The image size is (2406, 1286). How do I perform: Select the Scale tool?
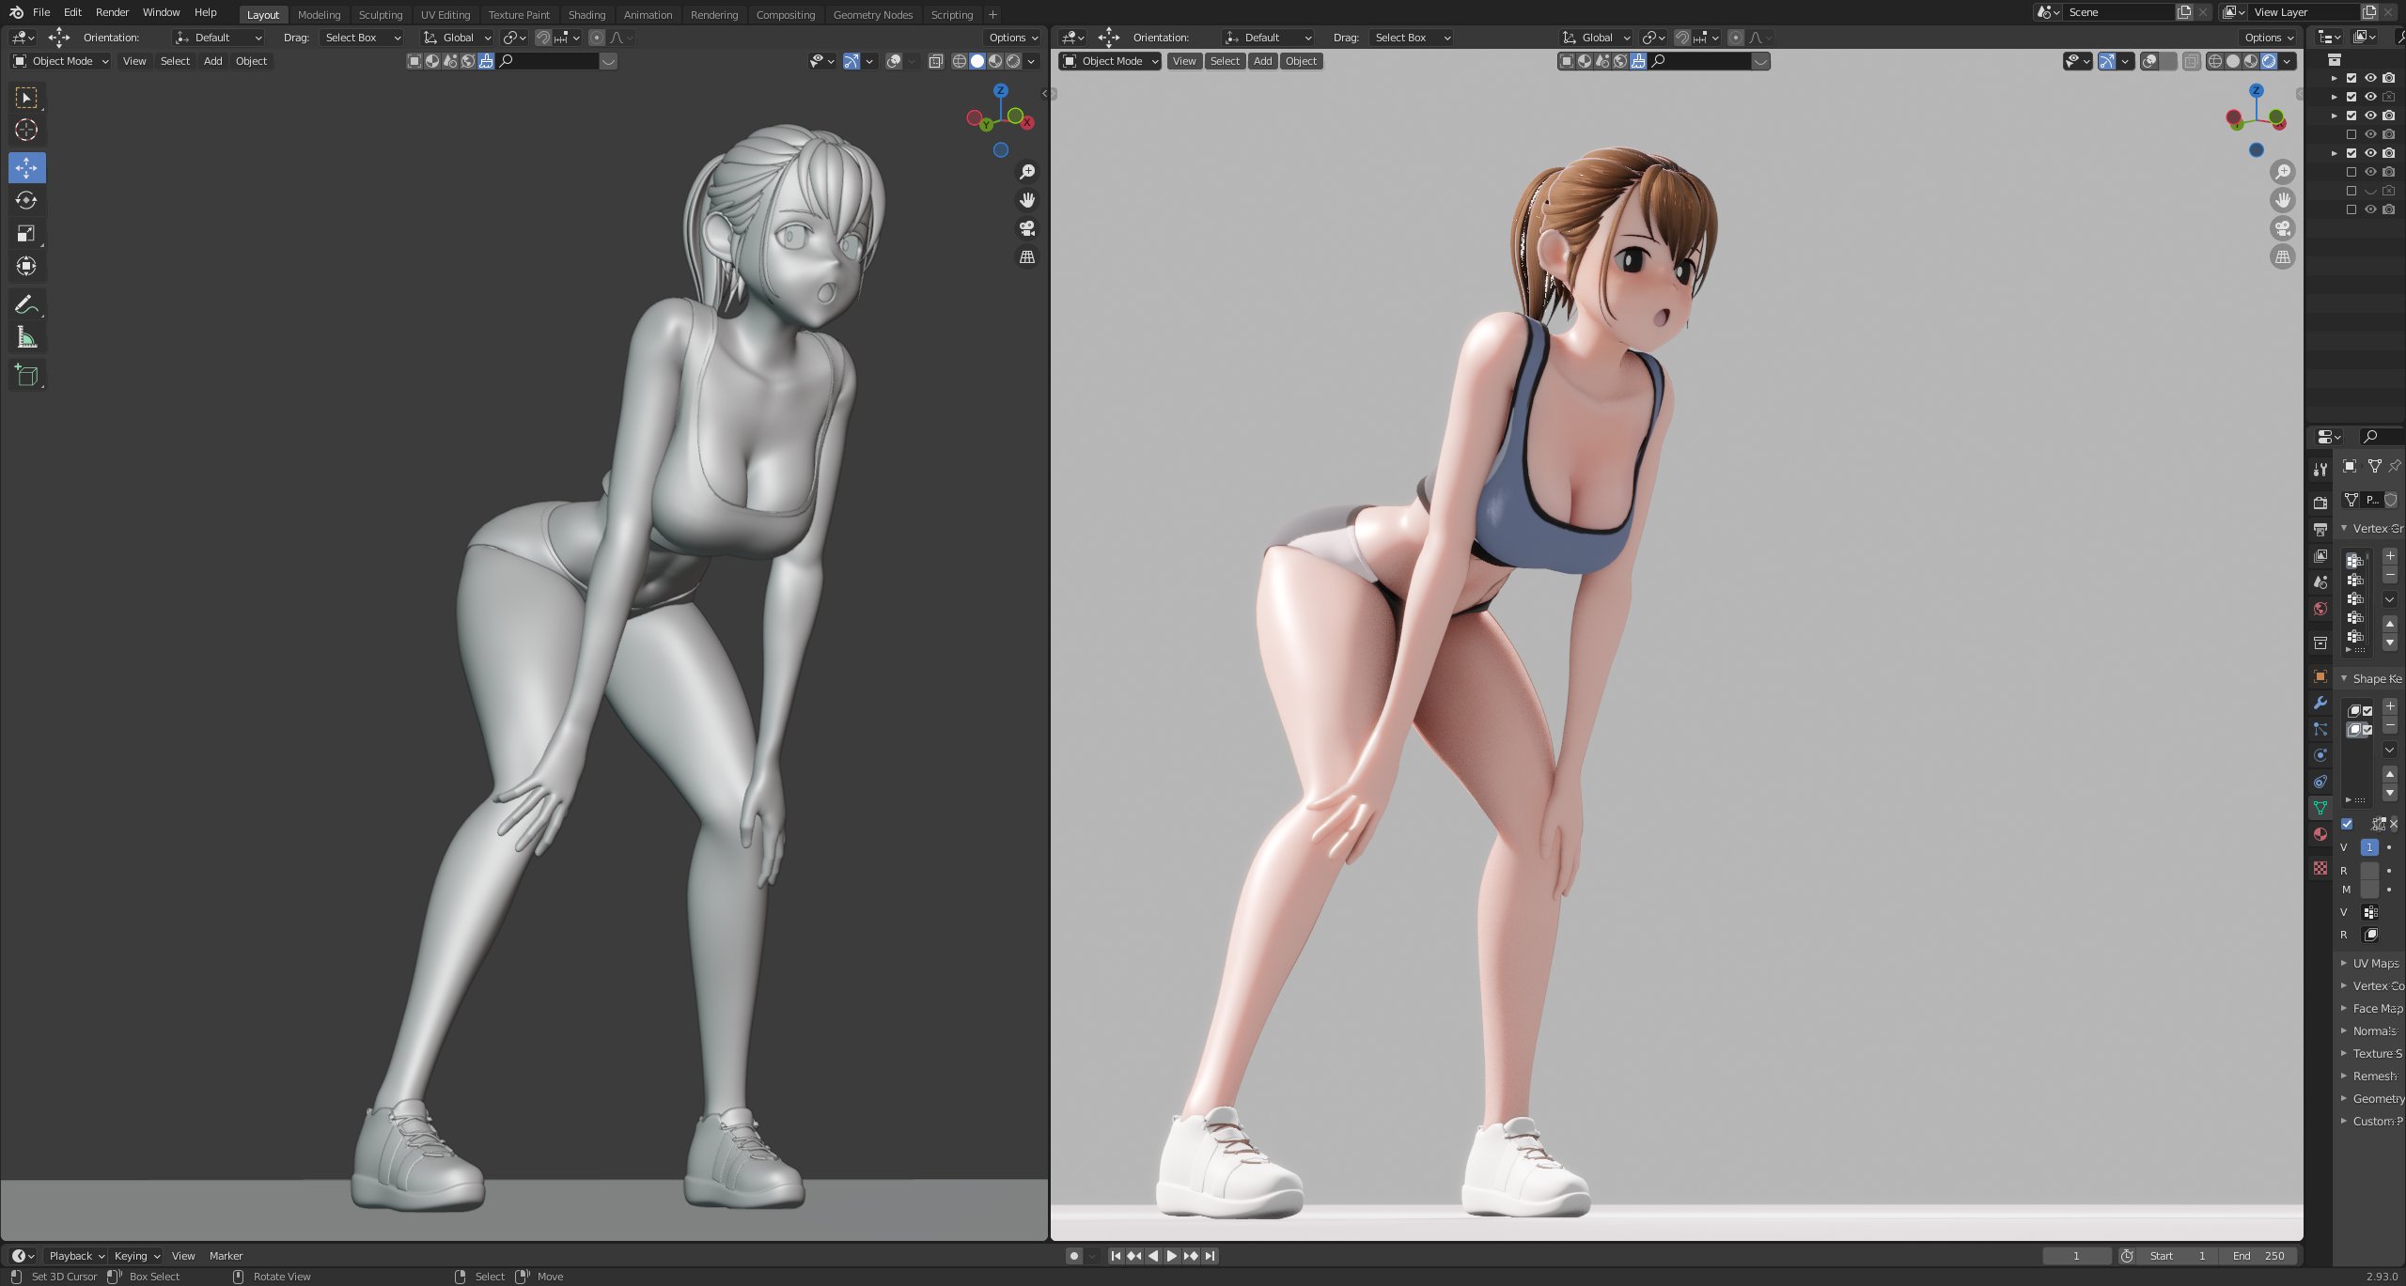[26, 233]
